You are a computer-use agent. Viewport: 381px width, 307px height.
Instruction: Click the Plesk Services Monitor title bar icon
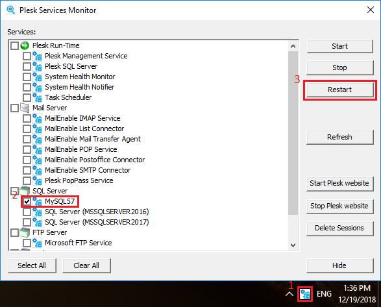11,10
